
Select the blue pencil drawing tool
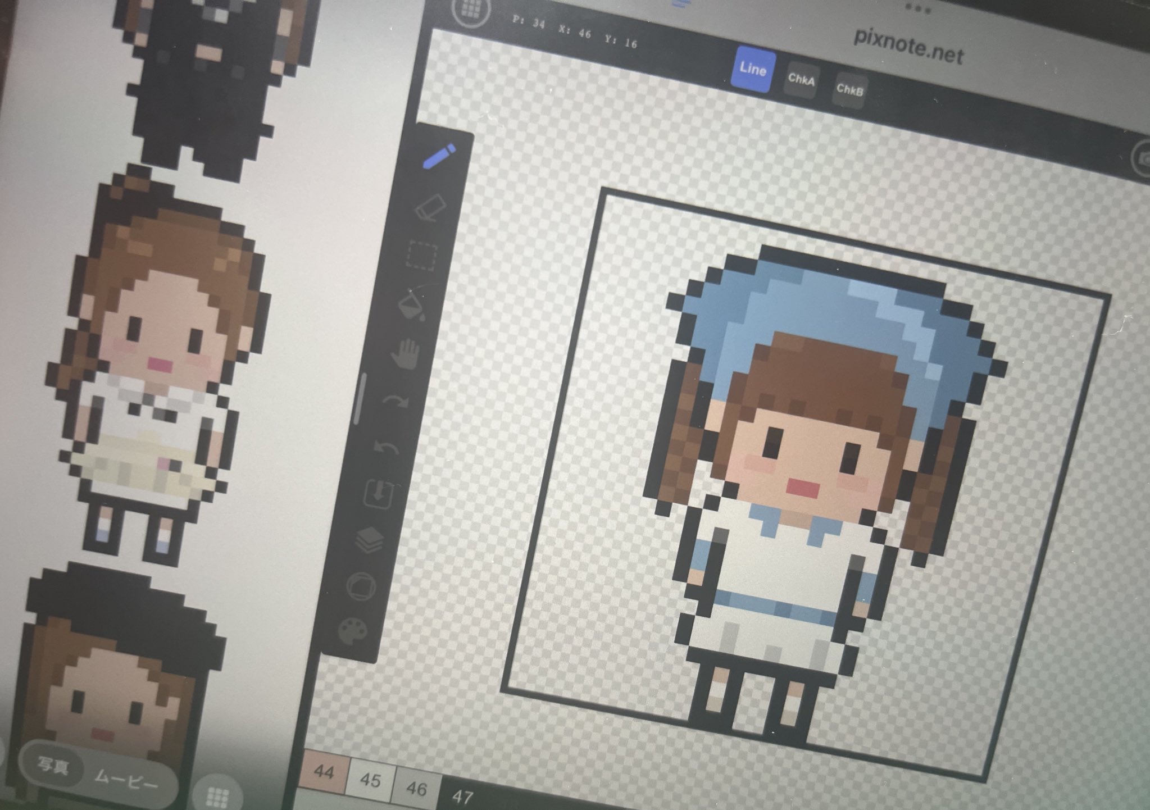pos(439,156)
